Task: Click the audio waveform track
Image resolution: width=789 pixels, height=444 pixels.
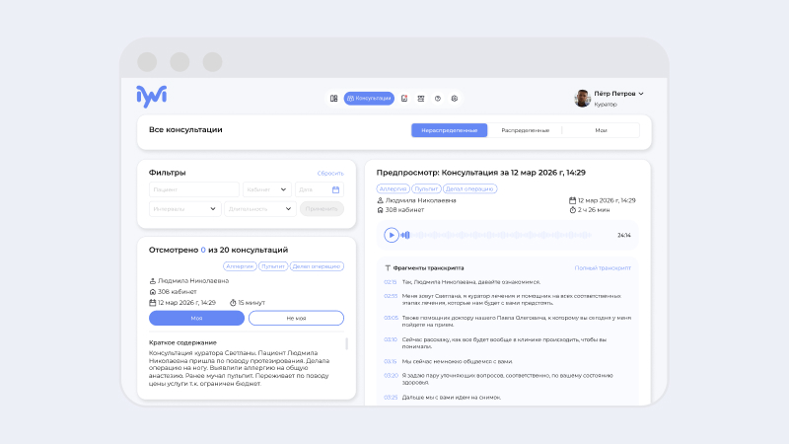Action: [498, 235]
